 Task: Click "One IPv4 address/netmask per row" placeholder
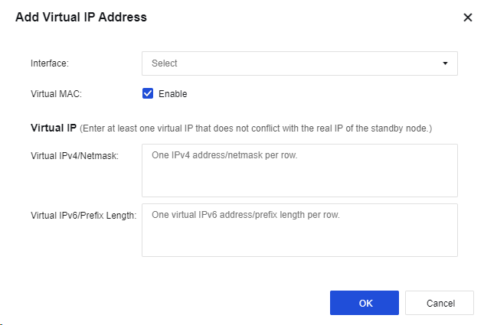click(224, 155)
